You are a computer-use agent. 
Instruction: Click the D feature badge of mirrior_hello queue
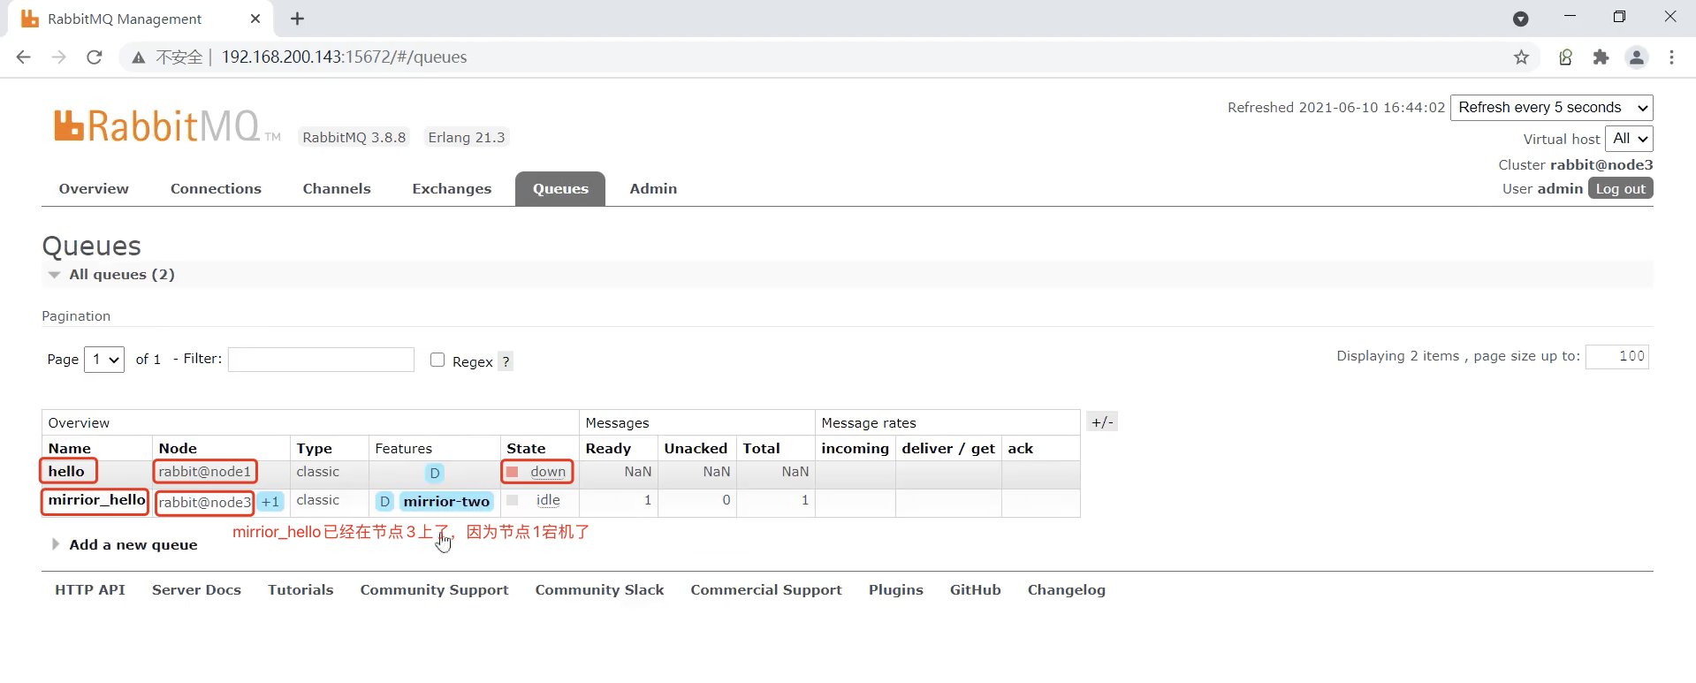tap(384, 502)
